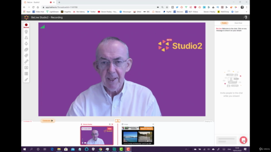Viewport: 271px width, 152px height.
Task: Click the Celebrate button
Action: point(48,121)
